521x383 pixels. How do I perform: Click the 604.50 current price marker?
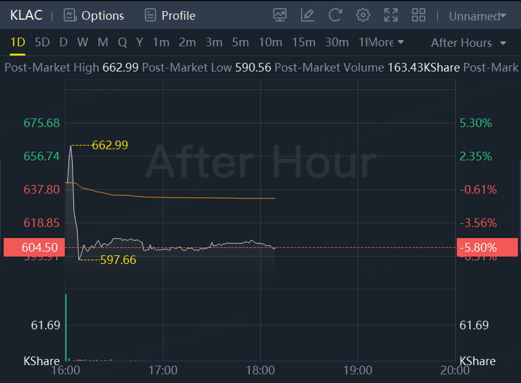click(x=39, y=247)
